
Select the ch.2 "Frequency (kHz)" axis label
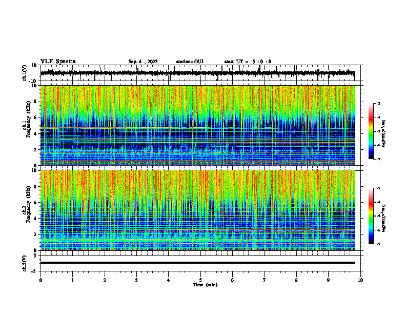(29, 204)
